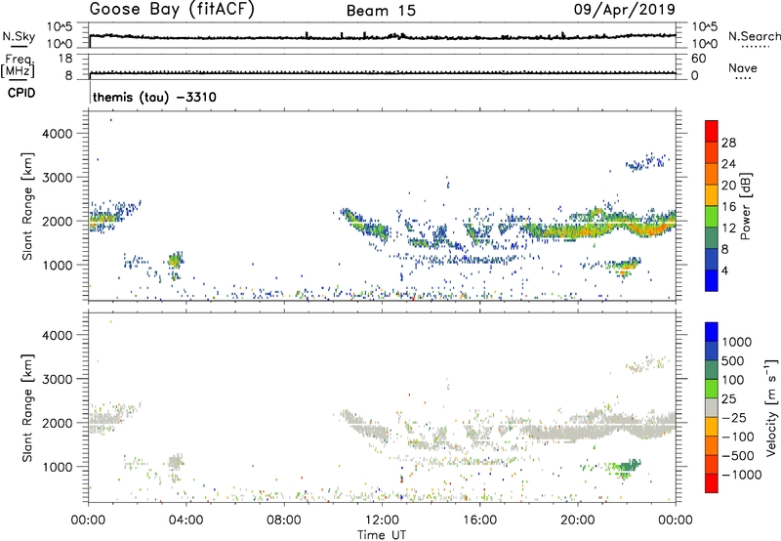
Task: Click the power echo cluster near 03:30 UT
Action: [176, 261]
